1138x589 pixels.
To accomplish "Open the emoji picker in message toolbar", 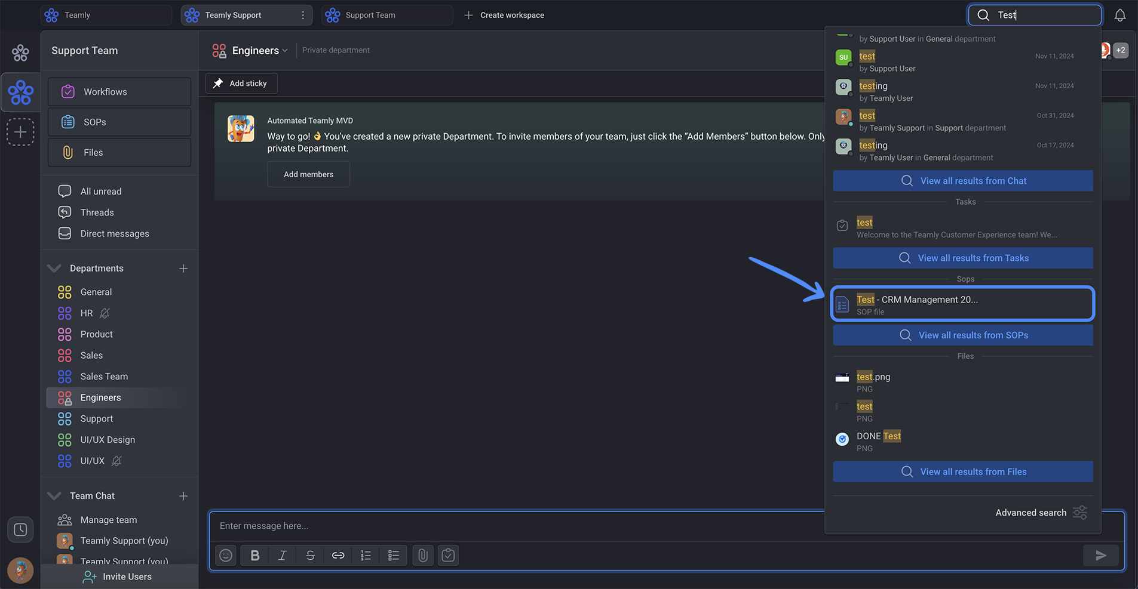I will coord(226,556).
